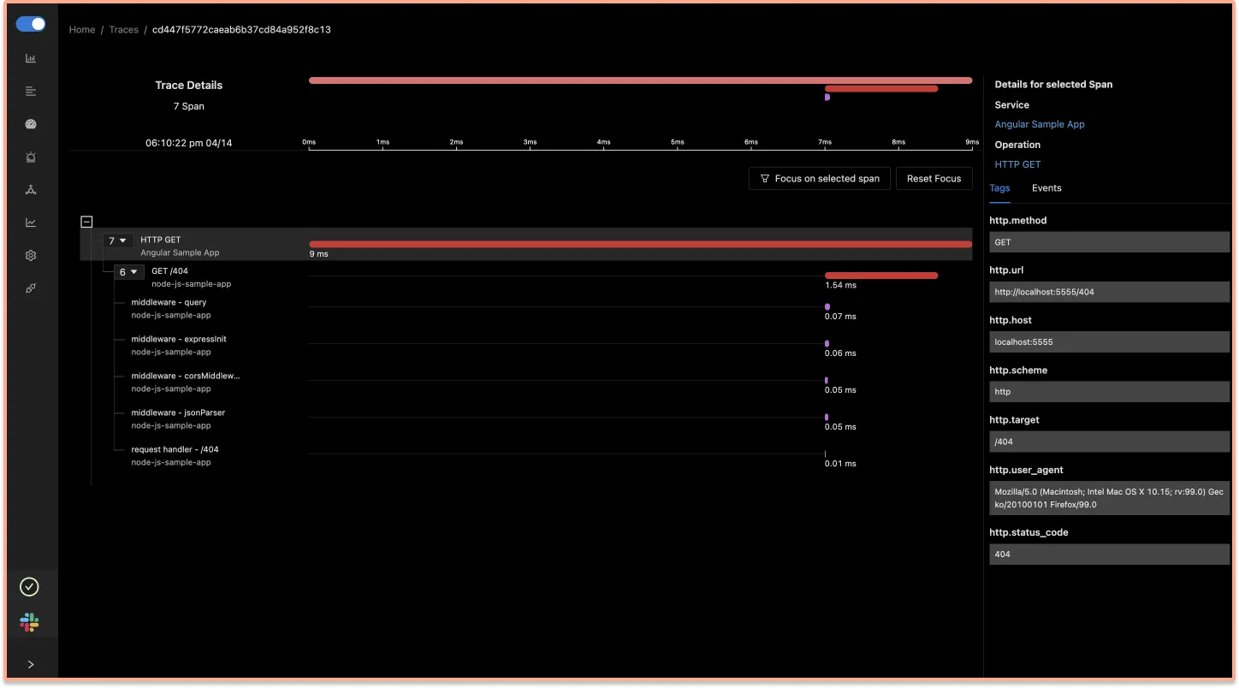Viewport: 1239px width, 688px height.
Task: Click the 1.54 ms GET /404 span bar
Action: tap(881, 276)
